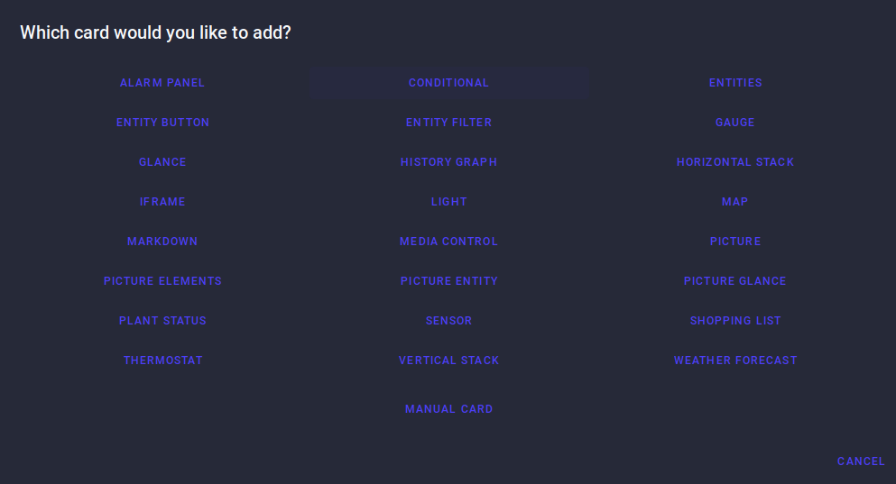Add a Shopping List card
The width and height of the screenshot is (896, 484).
pos(734,321)
